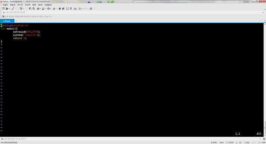The height and width of the screenshot is (144, 266).
Task: Click the Color scheme toolbar icon
Action: (43, 9)
